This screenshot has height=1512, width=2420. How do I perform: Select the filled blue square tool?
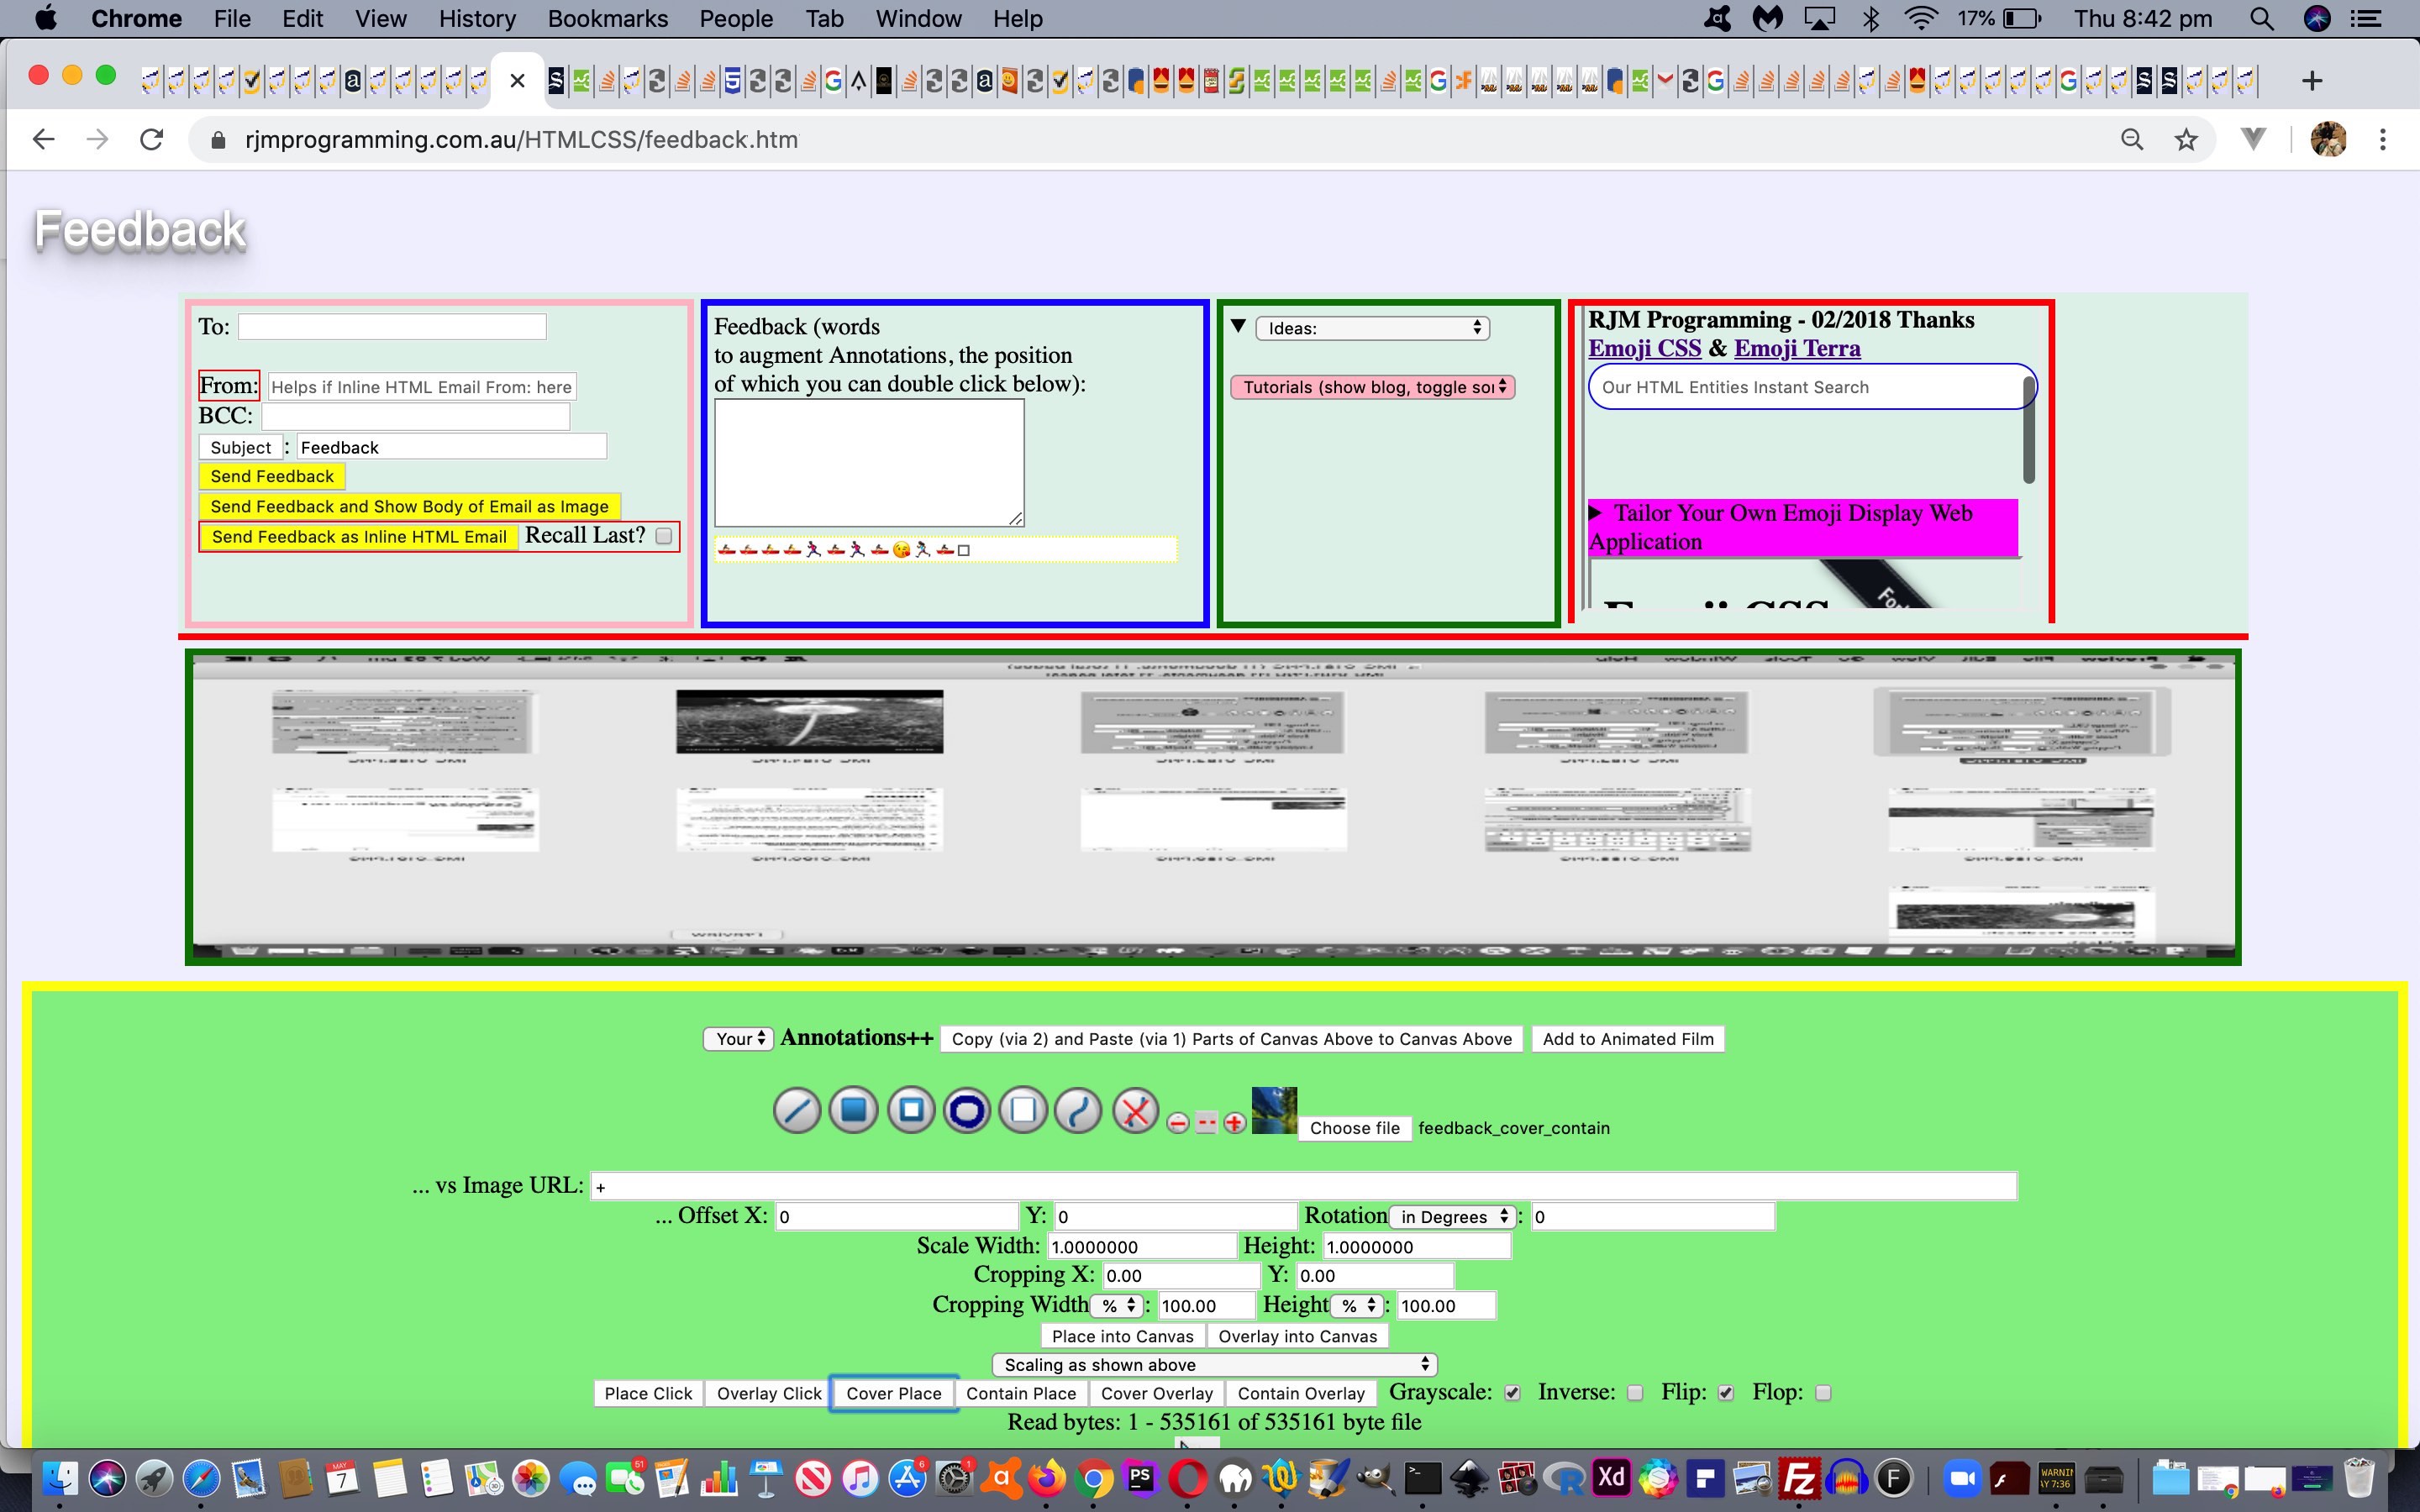853,1110
